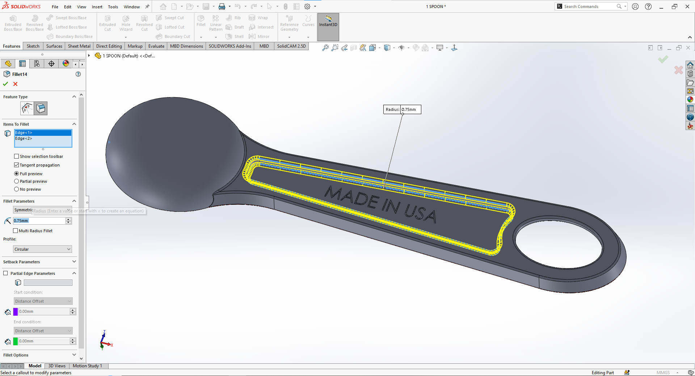The image size is (695, 376).
Task: Open the Tools menu
Action: coord(113,7)
